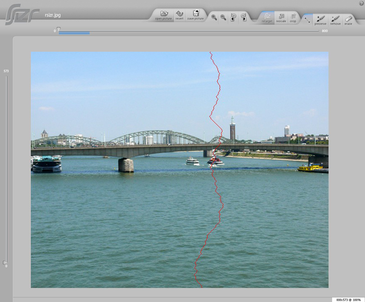
Task: Click the height slider handle
Action: [x=5, y=263]
